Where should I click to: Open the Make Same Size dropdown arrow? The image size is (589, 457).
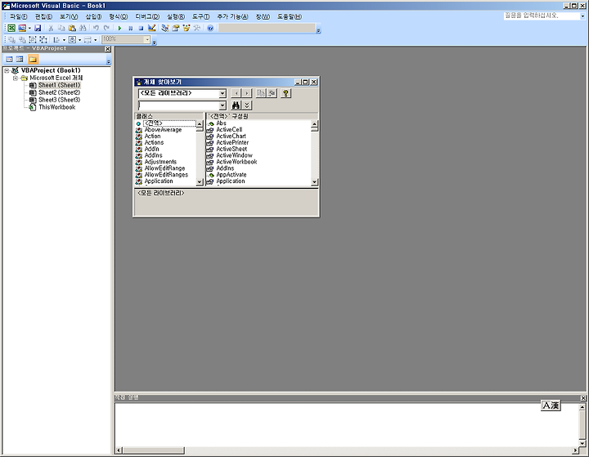tap(96, 40)
